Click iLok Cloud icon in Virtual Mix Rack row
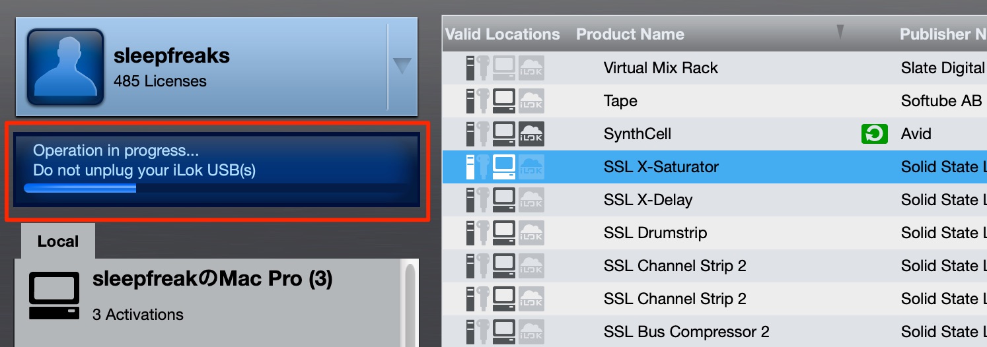987x347 pixels. point(532,68)
